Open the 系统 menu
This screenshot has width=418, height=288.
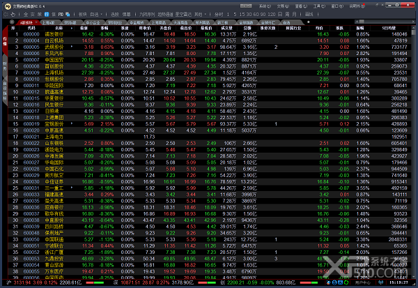265,6
